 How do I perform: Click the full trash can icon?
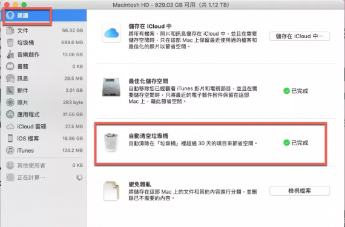click(111, 142)
